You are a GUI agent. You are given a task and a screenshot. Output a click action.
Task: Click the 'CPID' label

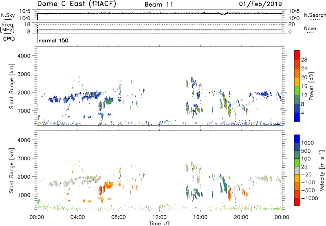[9, 39]
